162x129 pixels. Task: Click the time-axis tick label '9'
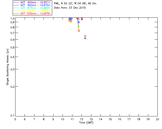pyautogui.click(x=53, y=119)
